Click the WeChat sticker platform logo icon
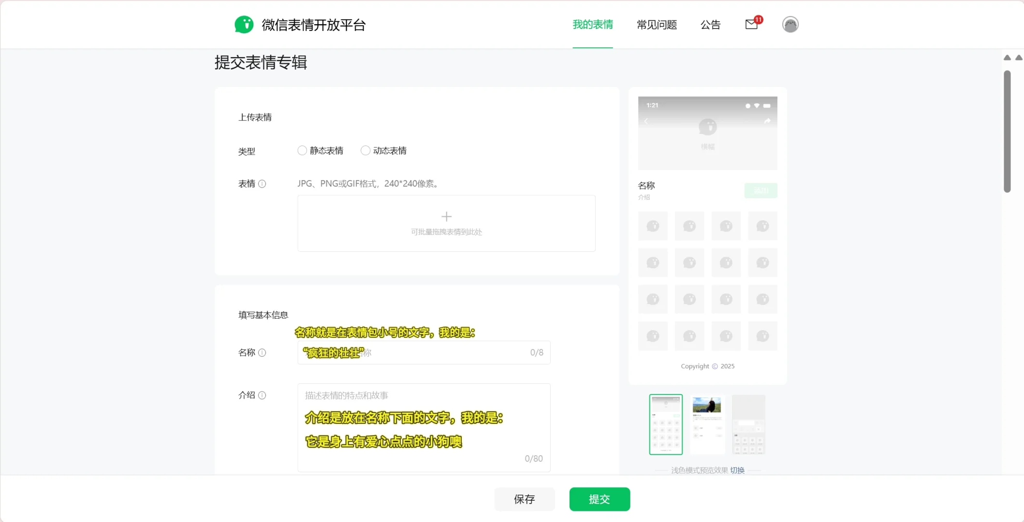The width and height of the screenshot is (1024, 522). click(244, 24)
